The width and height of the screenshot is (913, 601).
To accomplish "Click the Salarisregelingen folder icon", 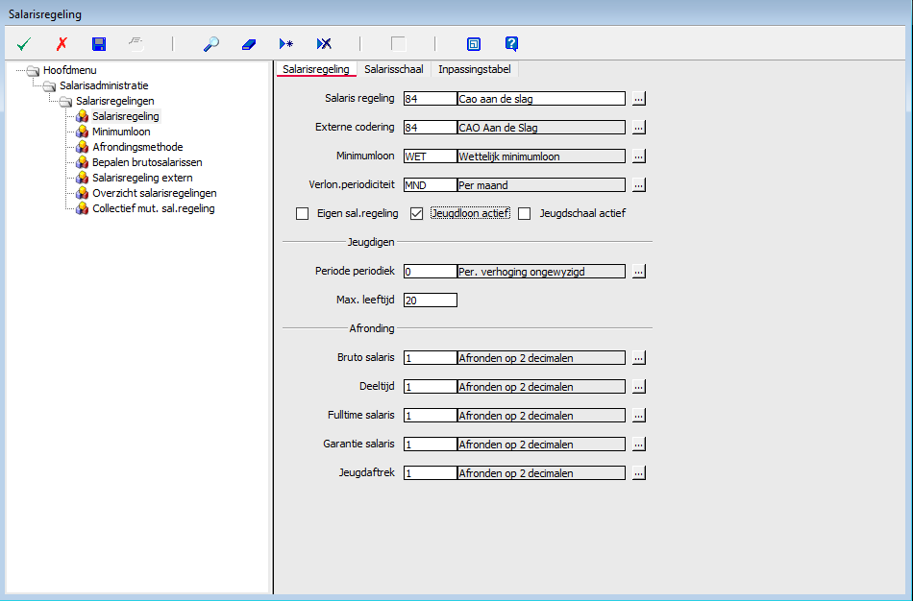I will pos(65,101).
